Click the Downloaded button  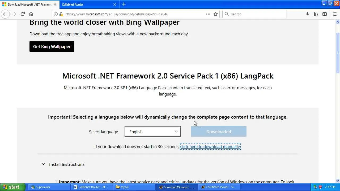coord(219,132)
